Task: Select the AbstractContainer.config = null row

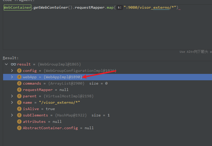Action: [108, 128]
